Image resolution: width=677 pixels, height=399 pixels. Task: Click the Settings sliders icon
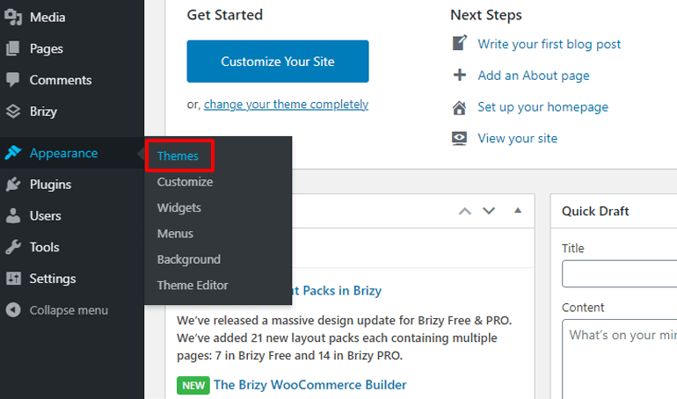(13, 279)
